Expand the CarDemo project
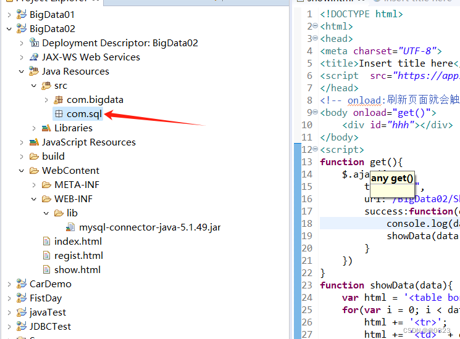460x339 pixels. coord(9,284)
